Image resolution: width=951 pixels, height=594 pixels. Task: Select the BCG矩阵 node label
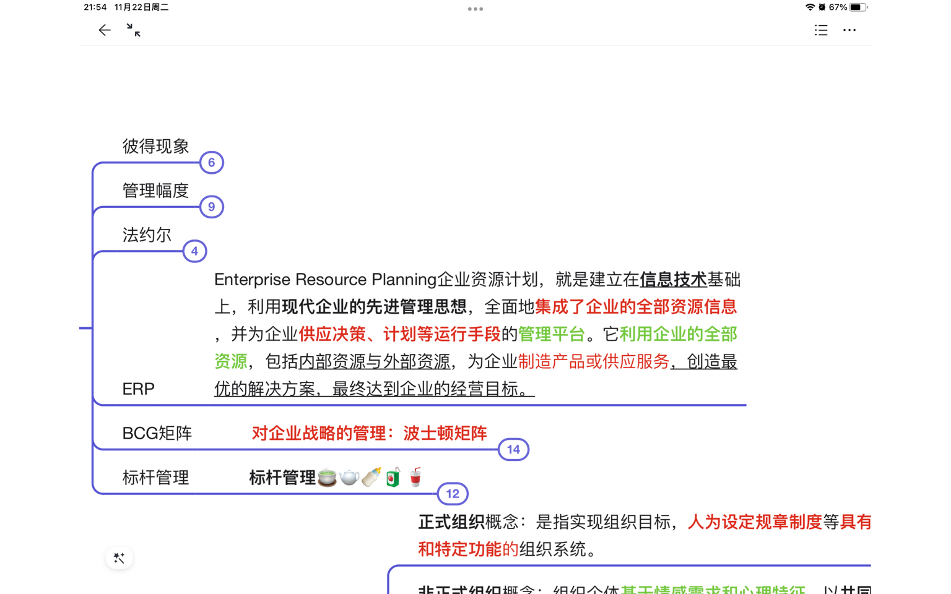(x=157, y=433)
